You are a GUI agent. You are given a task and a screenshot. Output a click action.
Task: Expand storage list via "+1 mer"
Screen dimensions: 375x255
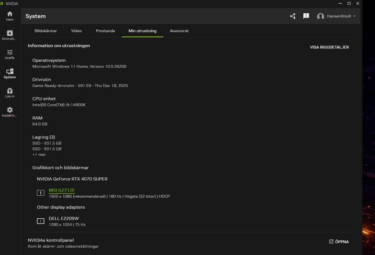(39, 155)
